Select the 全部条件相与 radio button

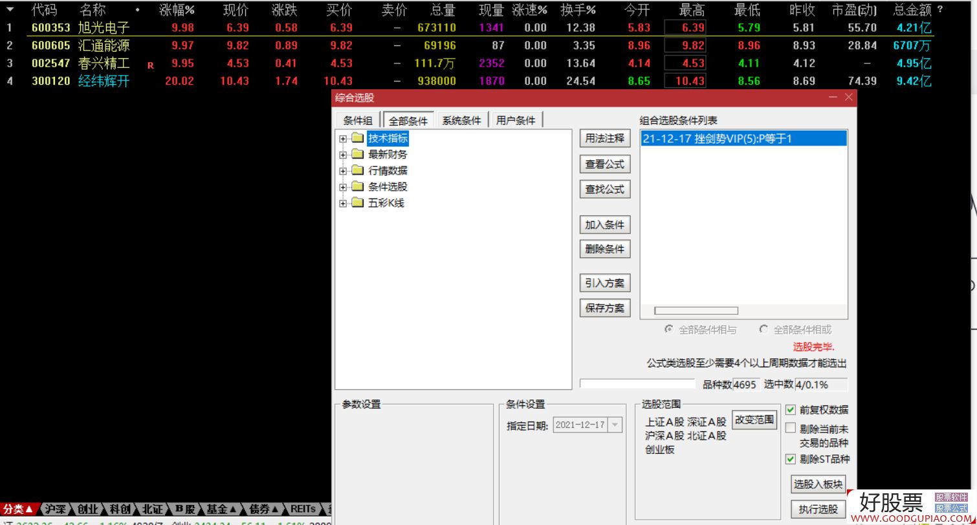click(669, 330)
